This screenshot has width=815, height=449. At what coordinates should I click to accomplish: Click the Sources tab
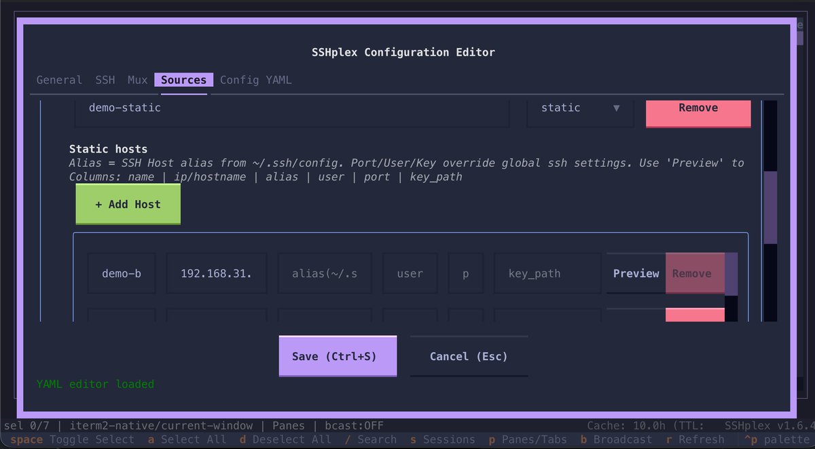tap(184, 80)
